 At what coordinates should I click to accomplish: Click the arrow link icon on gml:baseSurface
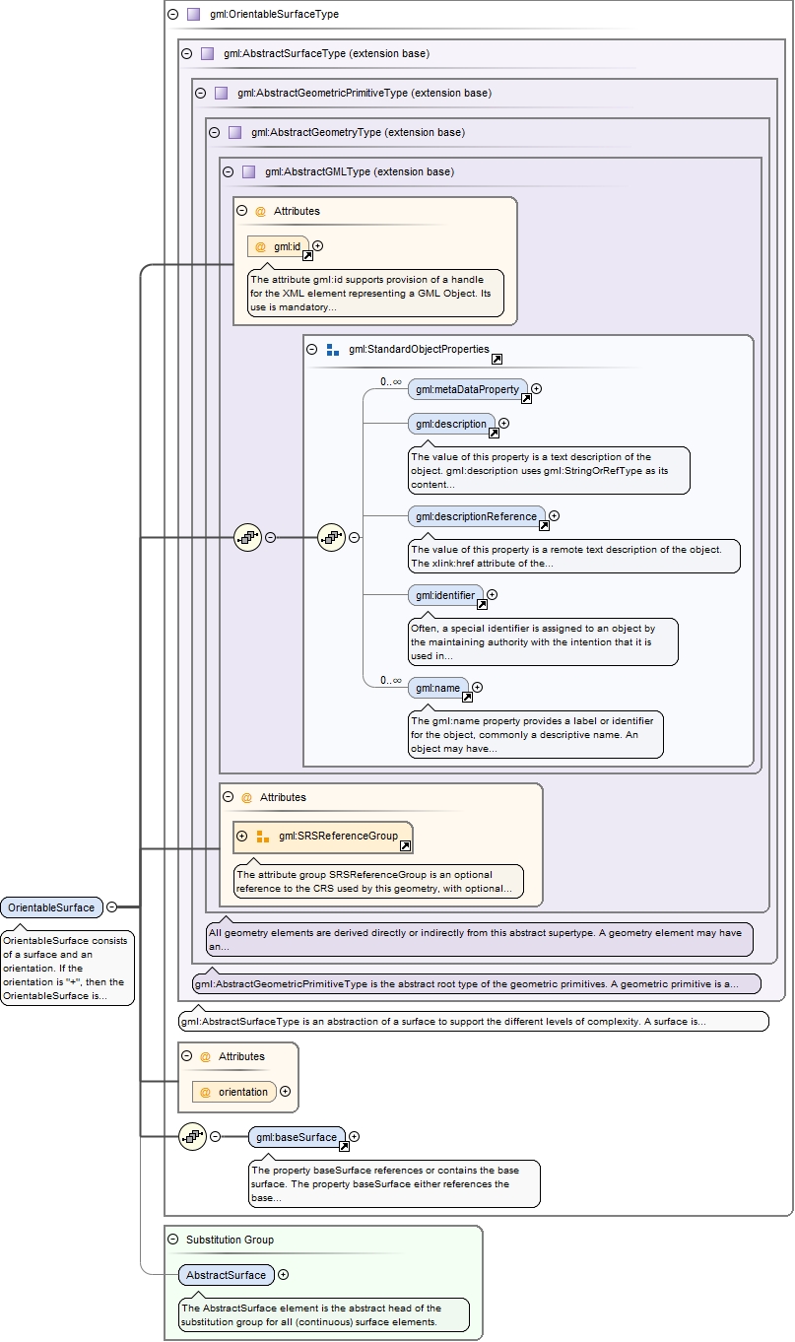pos(344,1146)
